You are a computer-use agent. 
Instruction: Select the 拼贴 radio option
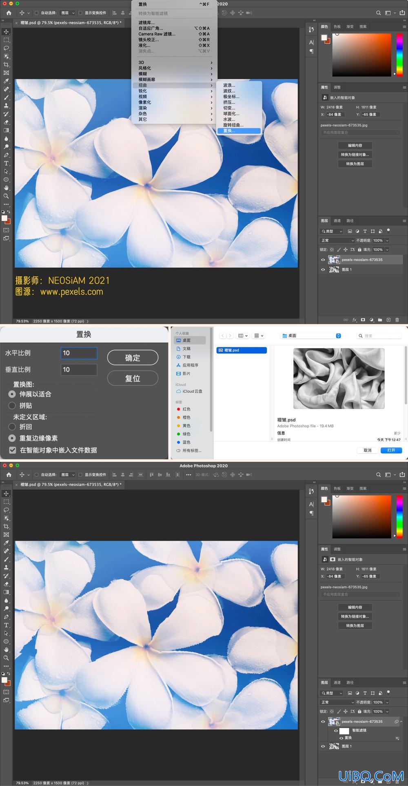pyautogui.click(x=12, y=406)
